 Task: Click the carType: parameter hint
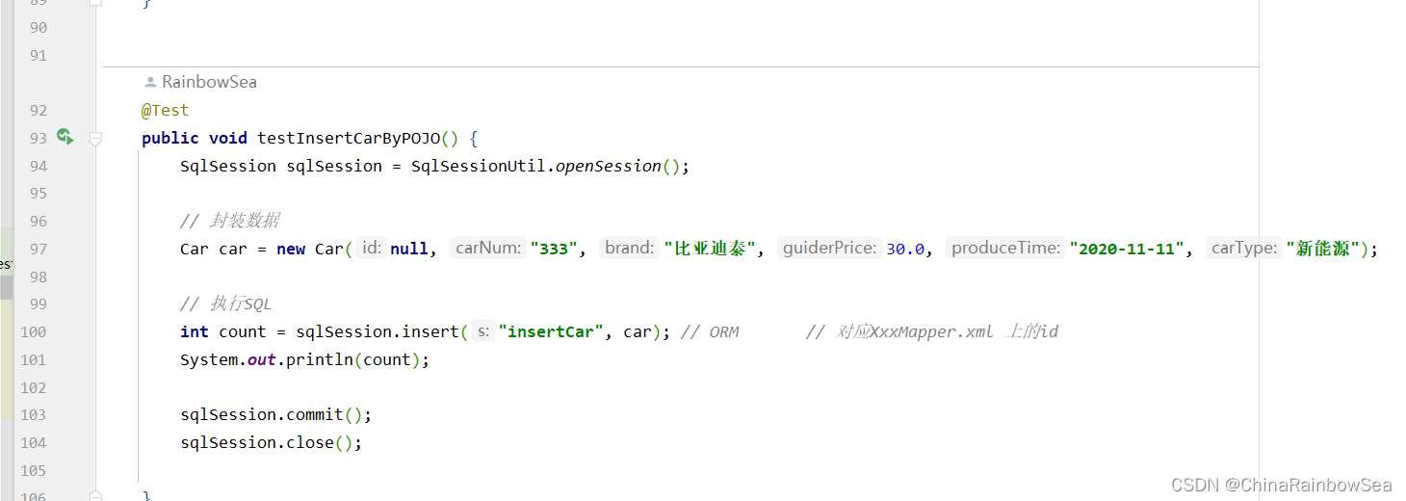1243,249
